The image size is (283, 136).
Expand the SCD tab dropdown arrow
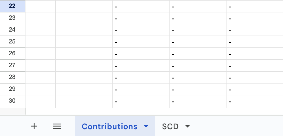[187, 126]
